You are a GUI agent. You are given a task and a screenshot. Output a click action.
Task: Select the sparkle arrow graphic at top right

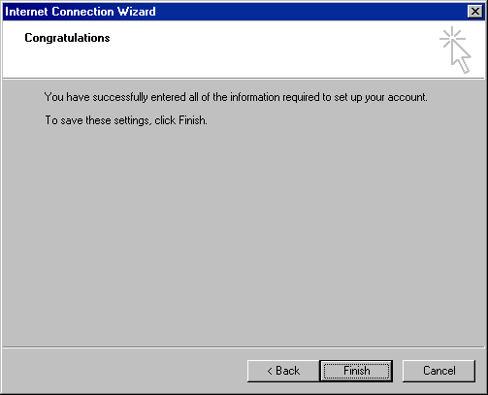456,50
